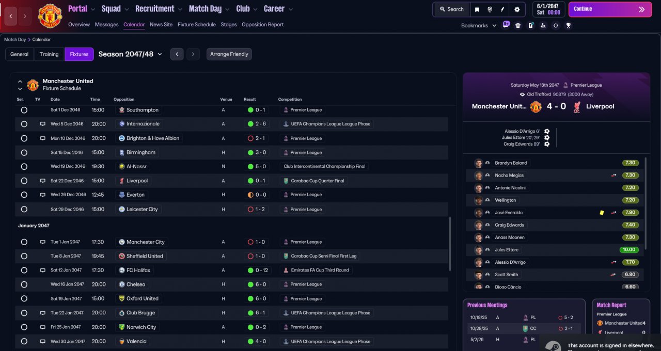This screenshot has height=351, width=661.
Task: Open the player search scouting shortcut icon
Action: point(543,25)
